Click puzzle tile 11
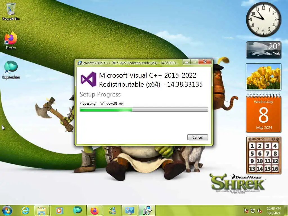Image resolution: width=288 pixels, height=216 pixels. (x=267, y=161)
